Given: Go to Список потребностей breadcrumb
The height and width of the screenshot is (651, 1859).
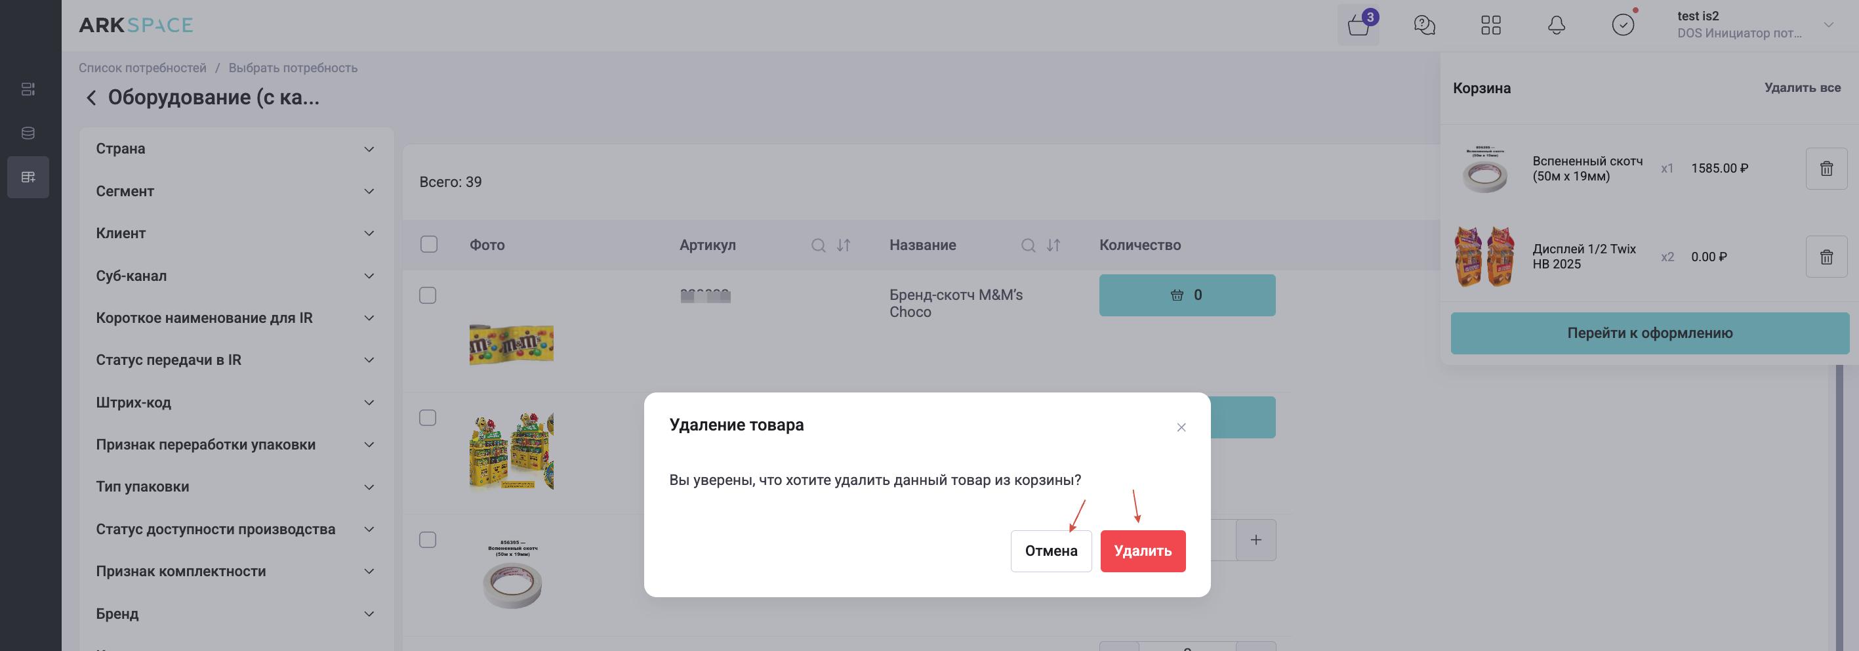Looking at the screenshot, I should [142, 68].
